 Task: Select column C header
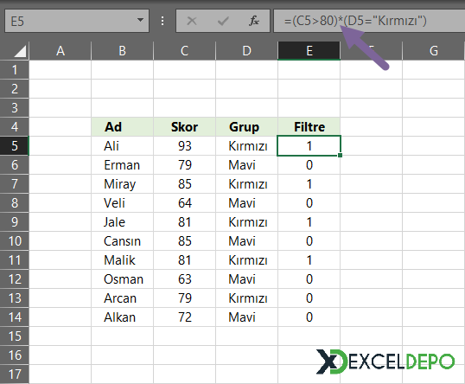[x=184, y=51]
